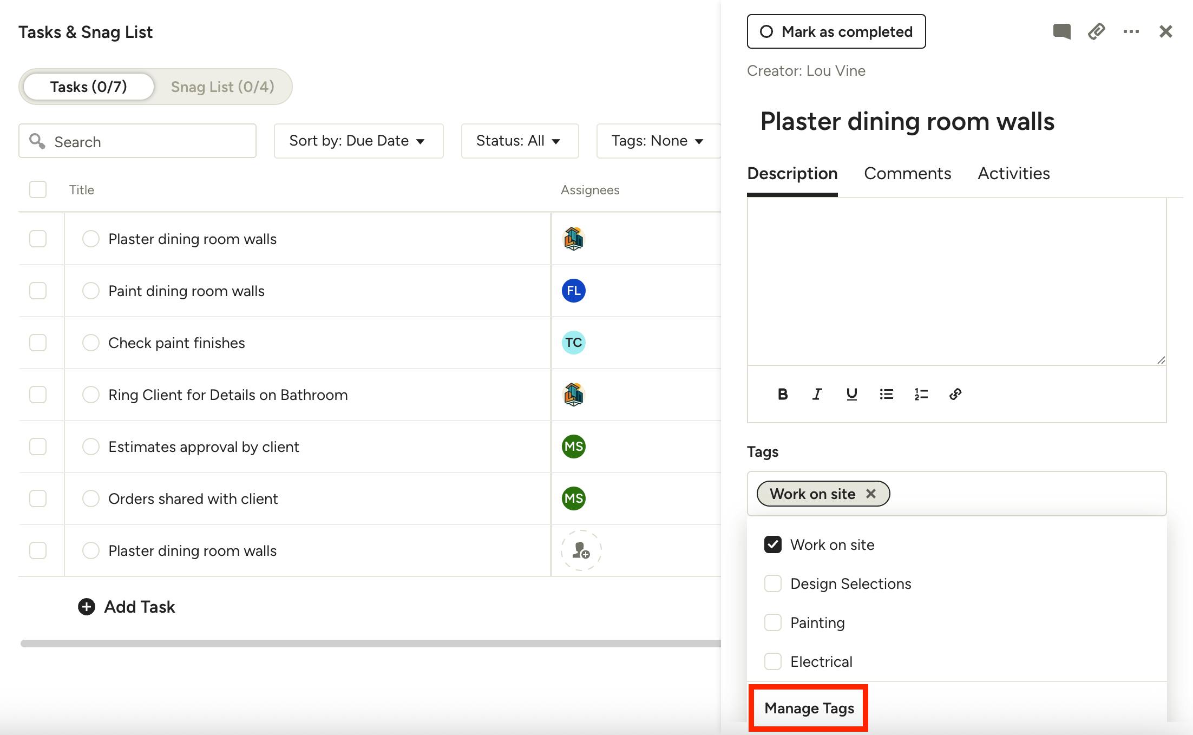Insert a numbered list
1193x735 pixels.
(x=921, y=394)
